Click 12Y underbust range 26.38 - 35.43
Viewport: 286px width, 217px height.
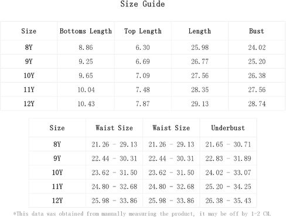(228, 201)
